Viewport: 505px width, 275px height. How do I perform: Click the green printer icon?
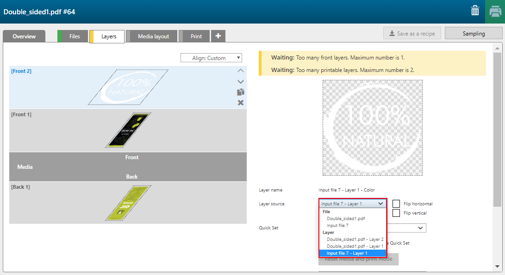point(495,12)
